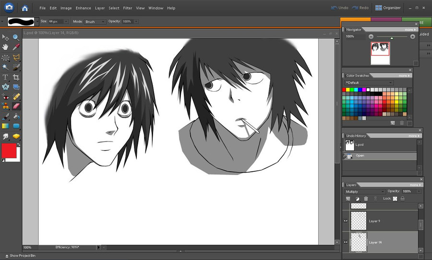Toggle Lock all padlock
This screenshot has width=432, height=260.
coord(403,199)
